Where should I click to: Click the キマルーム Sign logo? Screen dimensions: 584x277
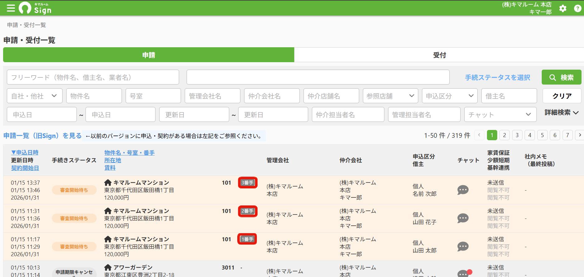pyautogui.click(x=35, y=8)
